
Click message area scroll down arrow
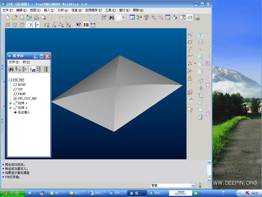click(209, 180)
